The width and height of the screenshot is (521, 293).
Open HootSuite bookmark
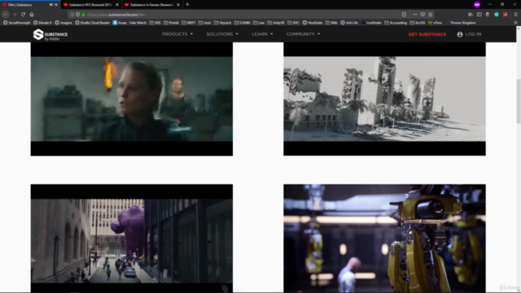pos(313,23)
